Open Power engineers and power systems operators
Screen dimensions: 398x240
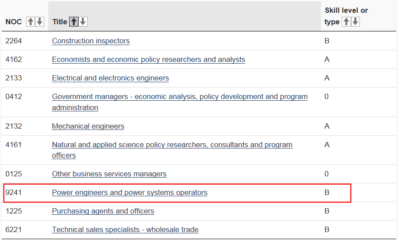(130, 192)
